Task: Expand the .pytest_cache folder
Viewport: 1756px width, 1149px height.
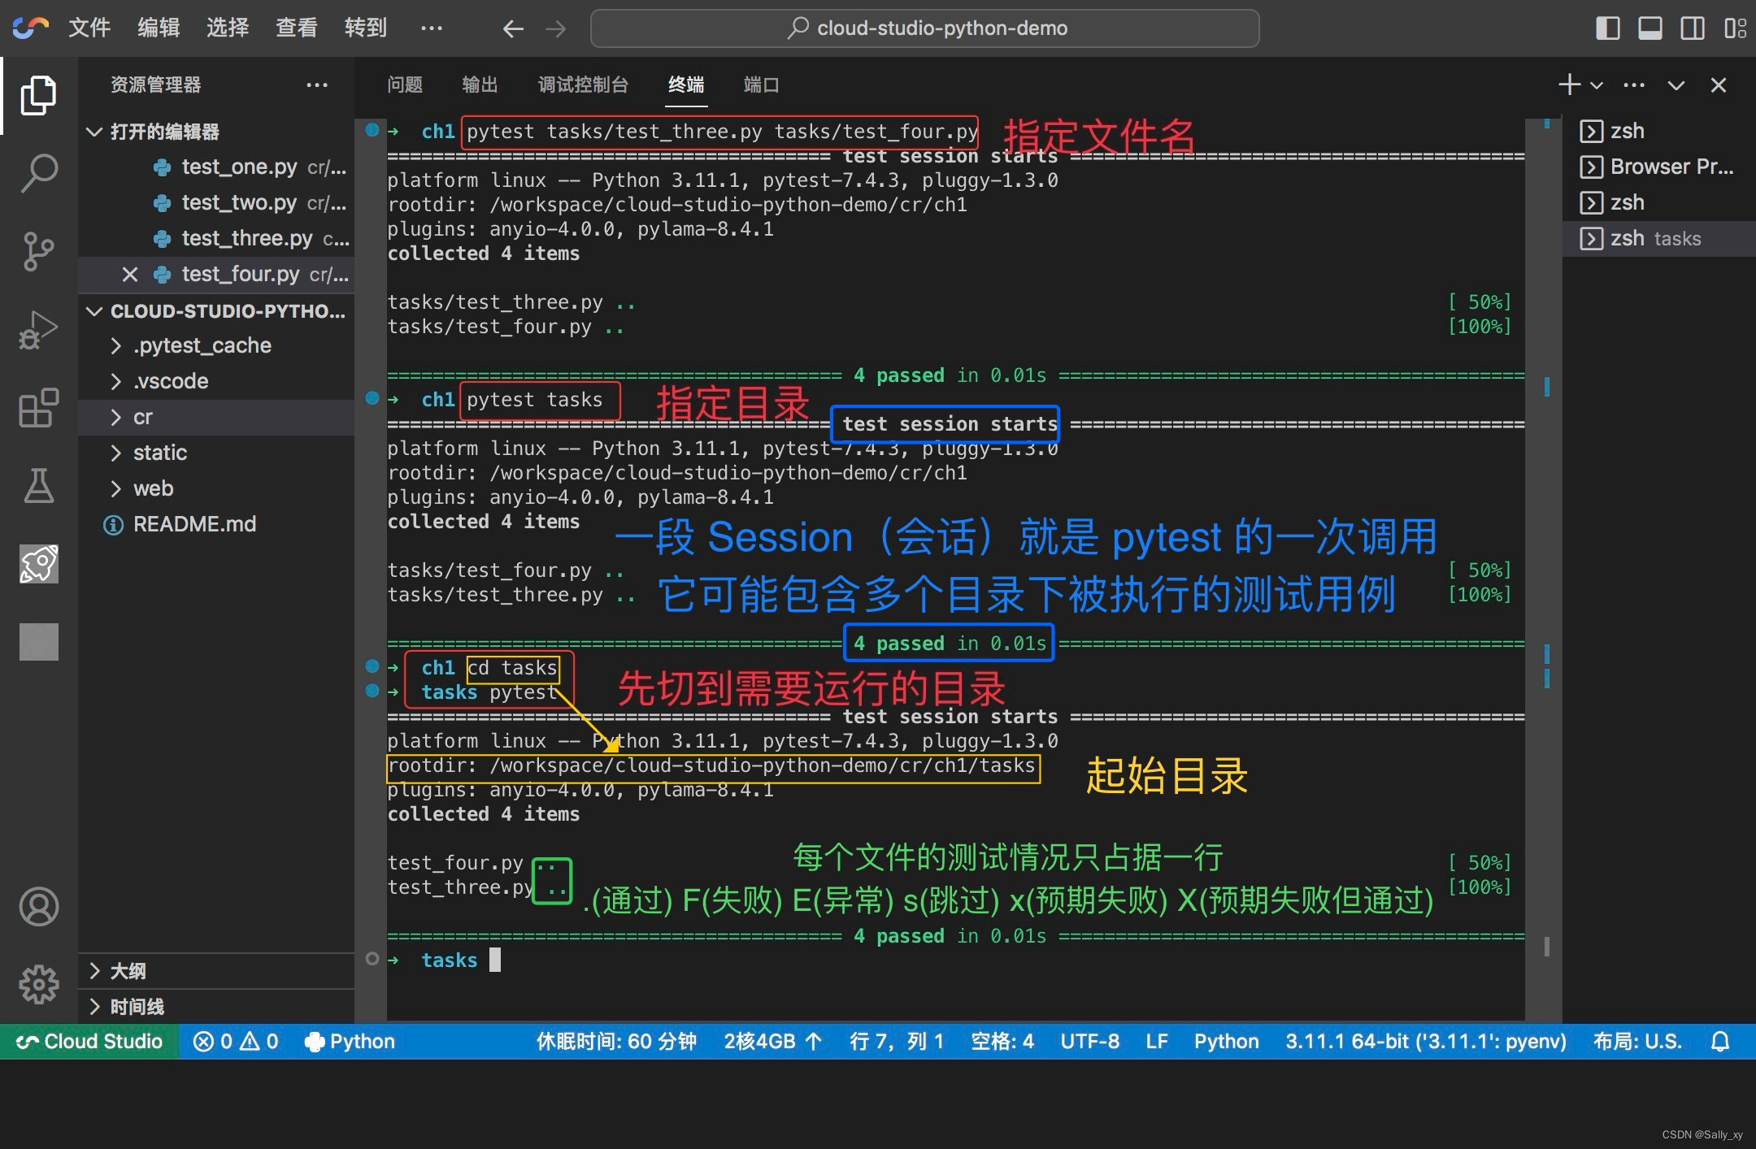Action: [216, 345]
